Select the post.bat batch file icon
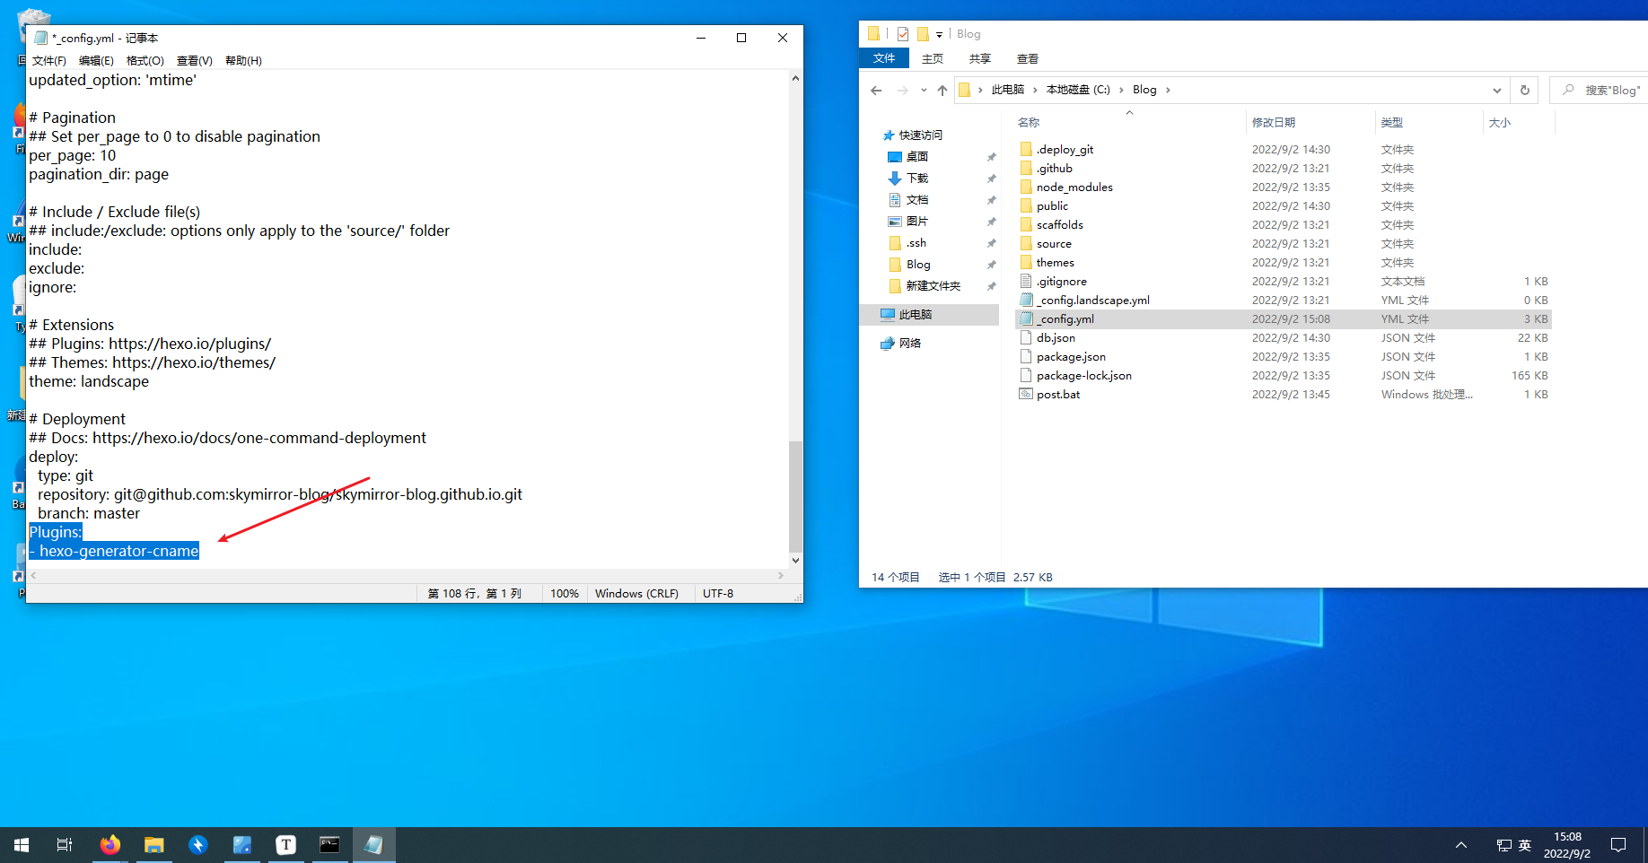The height and width of the screenshot is (863, 1648). [x=1026, y=394]
